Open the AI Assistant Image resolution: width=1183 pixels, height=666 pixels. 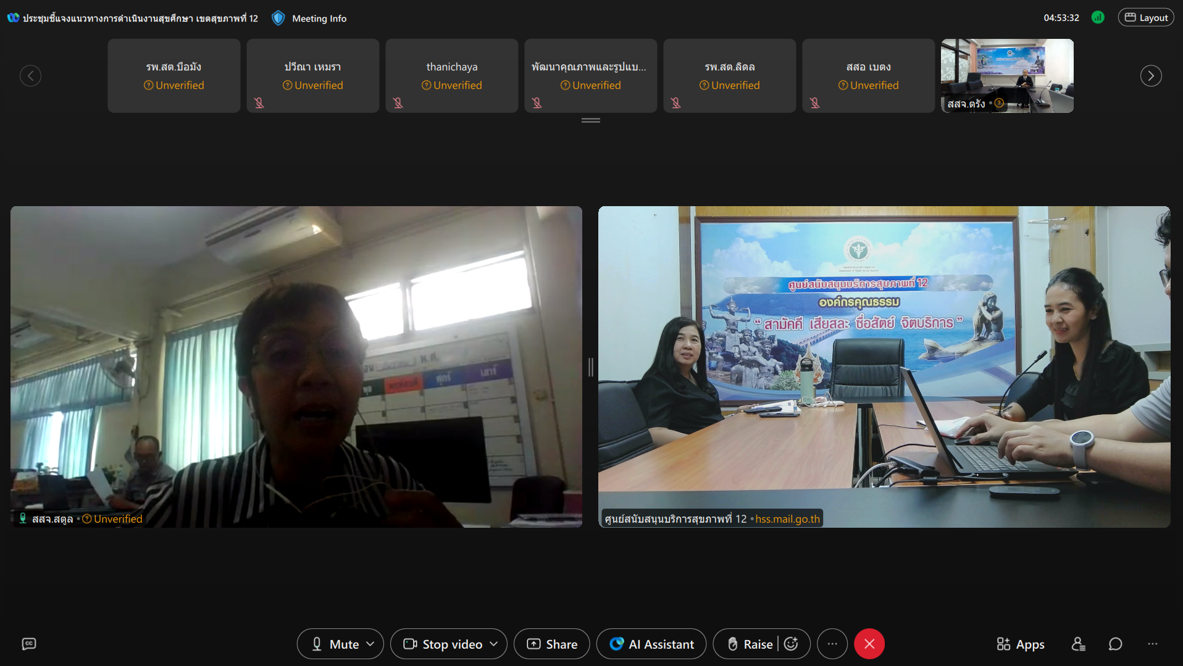[651, 644]
